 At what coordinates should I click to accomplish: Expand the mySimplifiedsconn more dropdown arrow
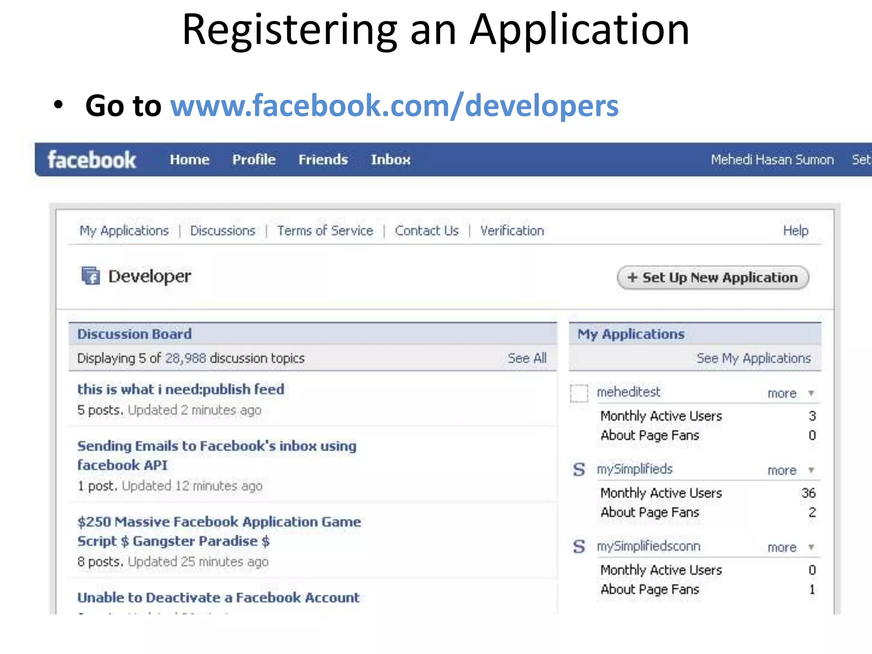(811, 547)
